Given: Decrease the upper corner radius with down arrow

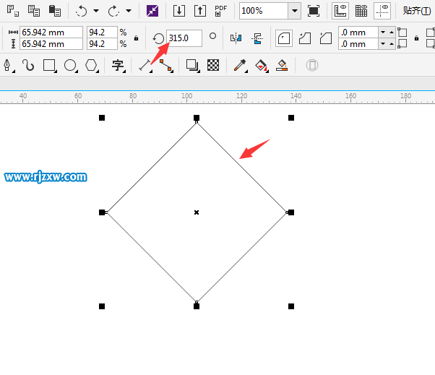Looking at the screenshot, I should (x=383, y=33).
